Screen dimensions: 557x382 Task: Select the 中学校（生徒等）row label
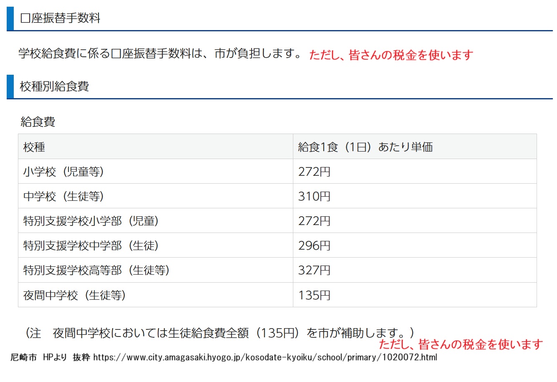tap(63, 196)
